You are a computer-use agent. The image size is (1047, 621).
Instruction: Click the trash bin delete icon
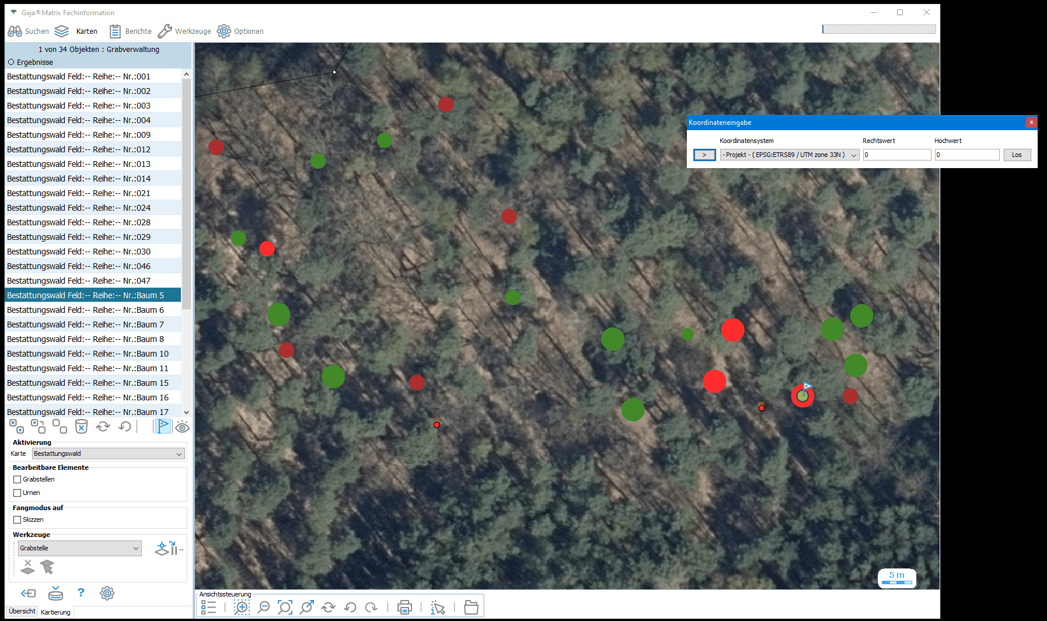pos(81,427)
